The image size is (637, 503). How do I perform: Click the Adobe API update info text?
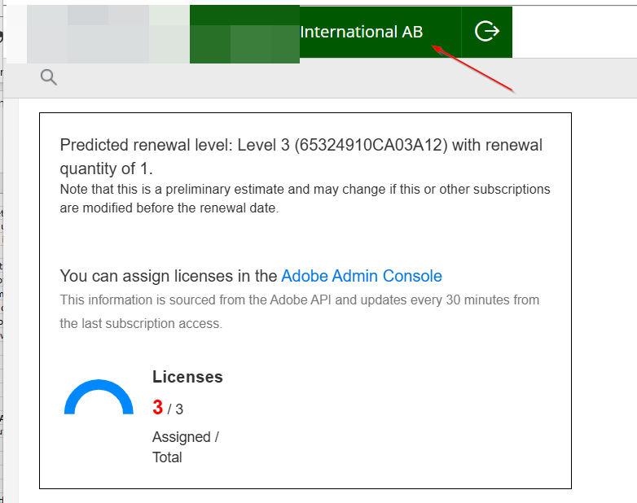pos(300,312)
